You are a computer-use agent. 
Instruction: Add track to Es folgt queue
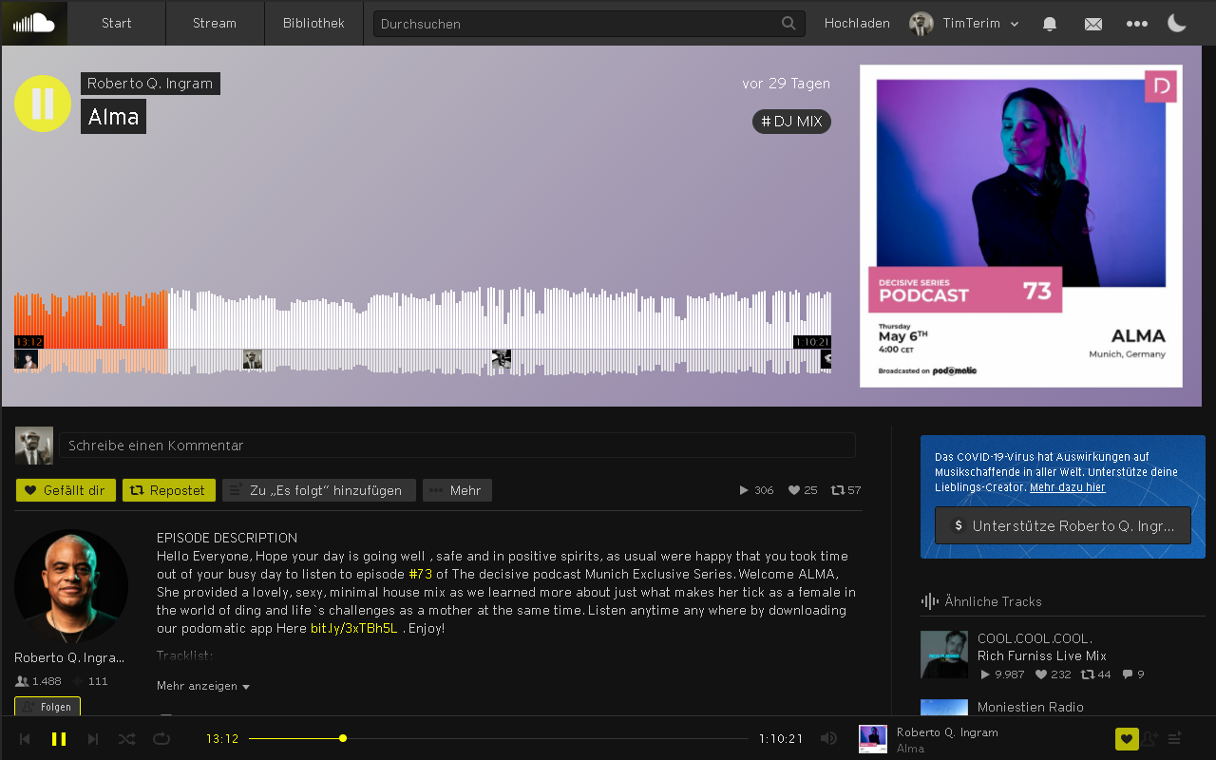(319, 490)
